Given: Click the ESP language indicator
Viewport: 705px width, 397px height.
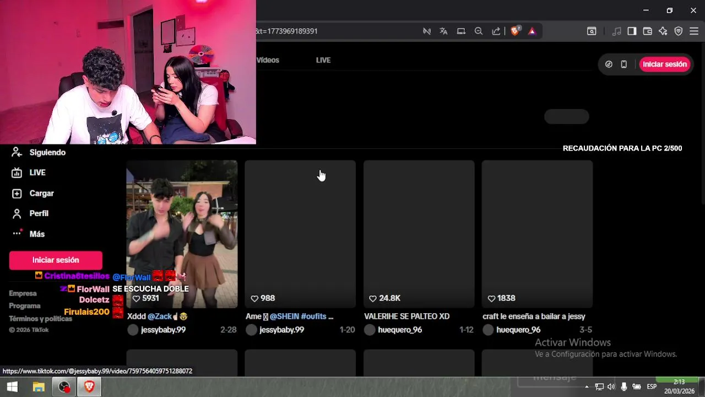Looking at the screenshot, I should [652, 387].
